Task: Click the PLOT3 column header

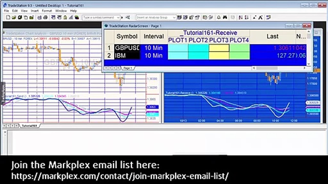Action: [x=219, y=40]
